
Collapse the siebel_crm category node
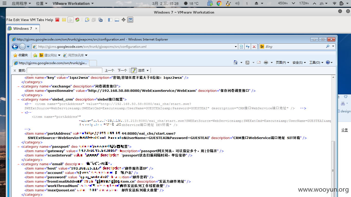coord(19,100)
